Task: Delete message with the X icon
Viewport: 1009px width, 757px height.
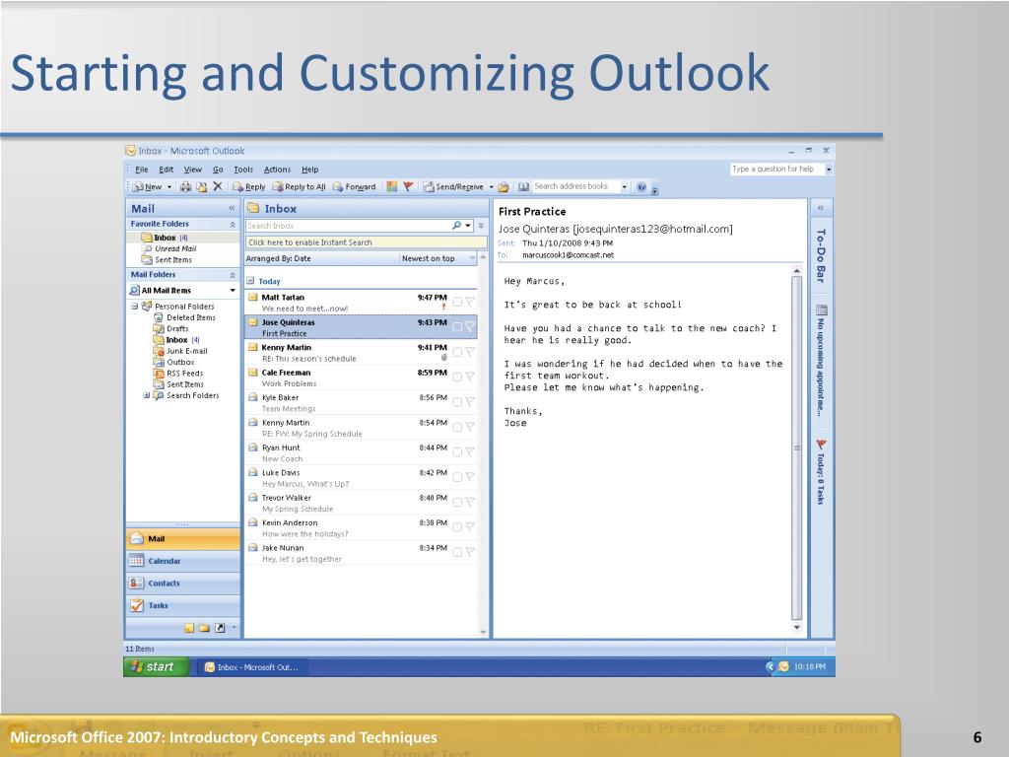Action: click(x=218, y=186)
